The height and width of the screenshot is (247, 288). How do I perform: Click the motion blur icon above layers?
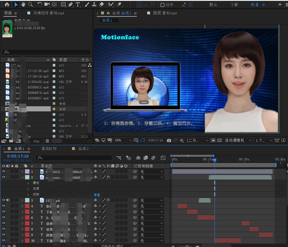153,158
